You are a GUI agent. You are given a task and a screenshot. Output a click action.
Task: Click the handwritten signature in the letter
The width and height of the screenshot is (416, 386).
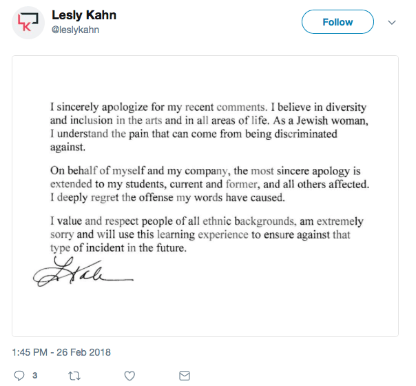[83, 272]
